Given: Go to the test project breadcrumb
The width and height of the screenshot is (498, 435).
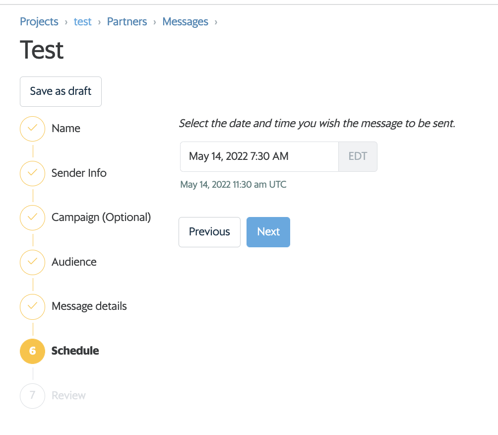Looking at the screenshot, I should coord(82,22).
